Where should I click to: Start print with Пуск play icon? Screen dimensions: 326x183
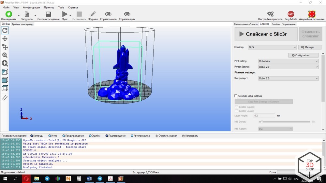(65, 14)
